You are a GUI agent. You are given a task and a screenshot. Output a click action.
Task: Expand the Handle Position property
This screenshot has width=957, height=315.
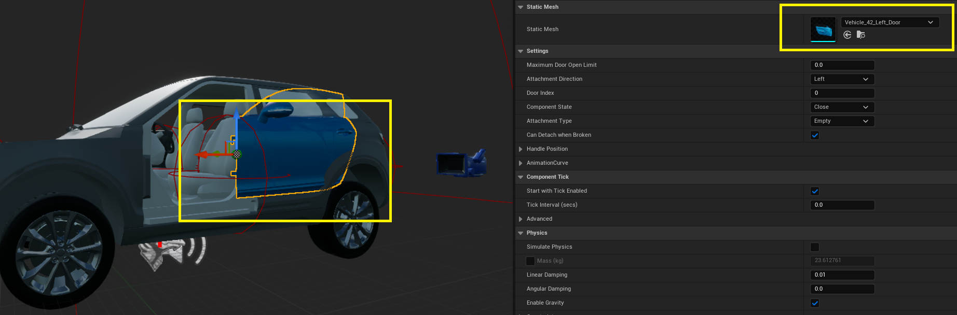click(521, 149)
